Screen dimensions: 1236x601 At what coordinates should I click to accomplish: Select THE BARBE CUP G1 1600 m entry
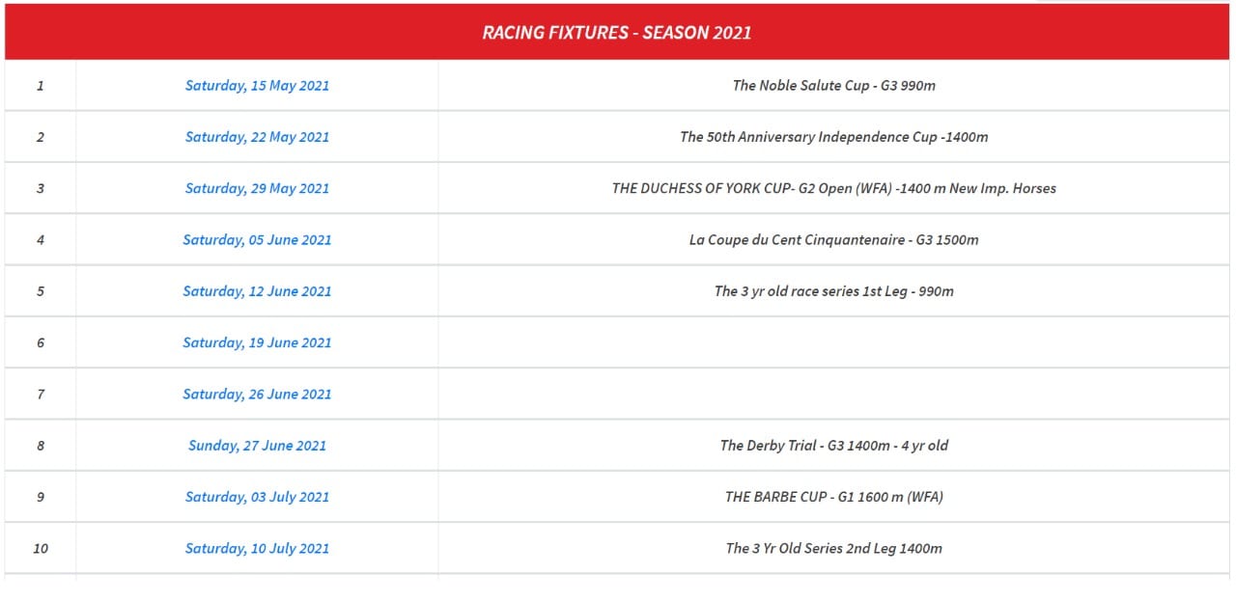[834, 497]
